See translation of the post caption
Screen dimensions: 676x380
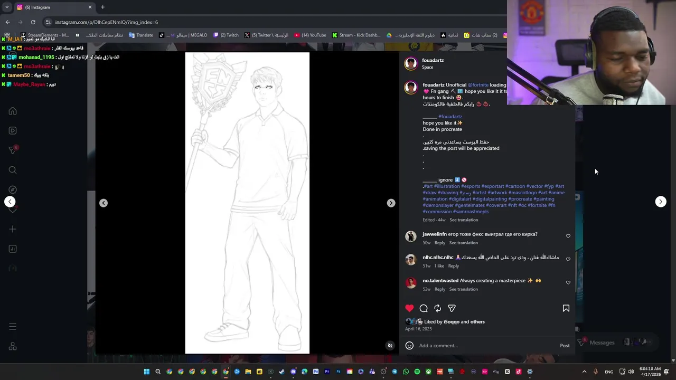pos(464,220)
